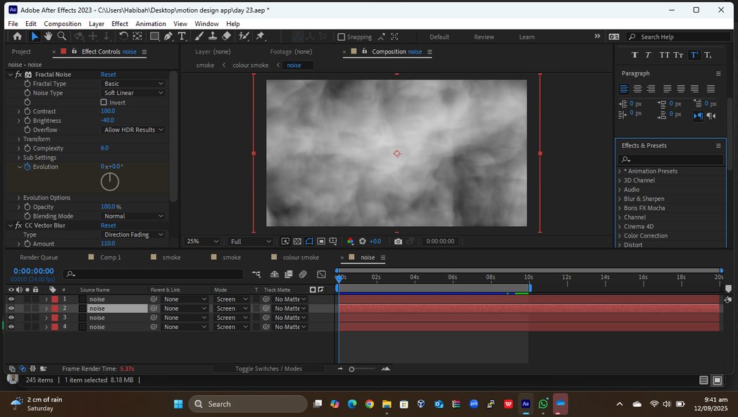738x417 pixels.
Task: Open the Blending Mode dropdown showing Normal
Action: tap(133, 216)
